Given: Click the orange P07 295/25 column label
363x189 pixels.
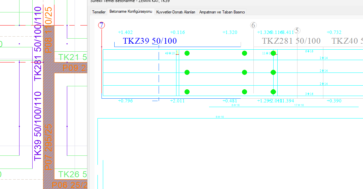Looking at the screenshot, I should pyautogui.click(x=49, y=147).
